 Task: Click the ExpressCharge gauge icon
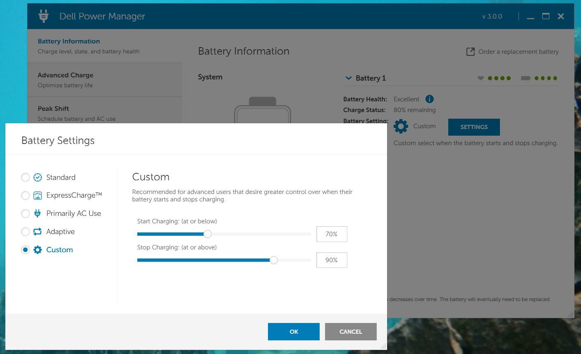point(38,196)
